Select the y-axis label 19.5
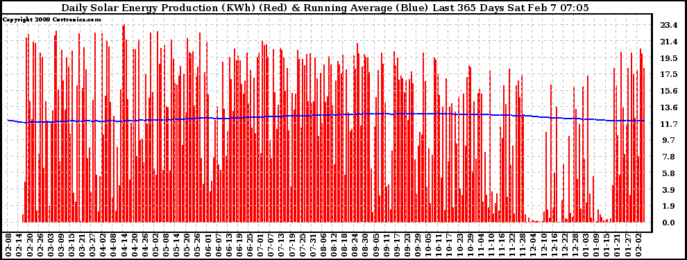687x260 pixels. [x=669, y=58]
